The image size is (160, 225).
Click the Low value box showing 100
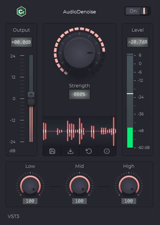coord(30,201)
